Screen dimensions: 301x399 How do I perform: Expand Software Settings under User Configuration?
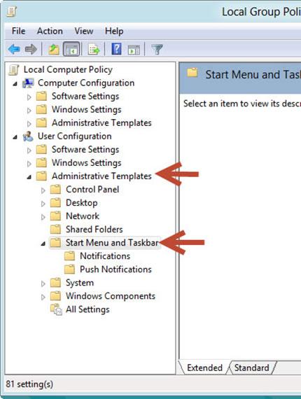29,150
